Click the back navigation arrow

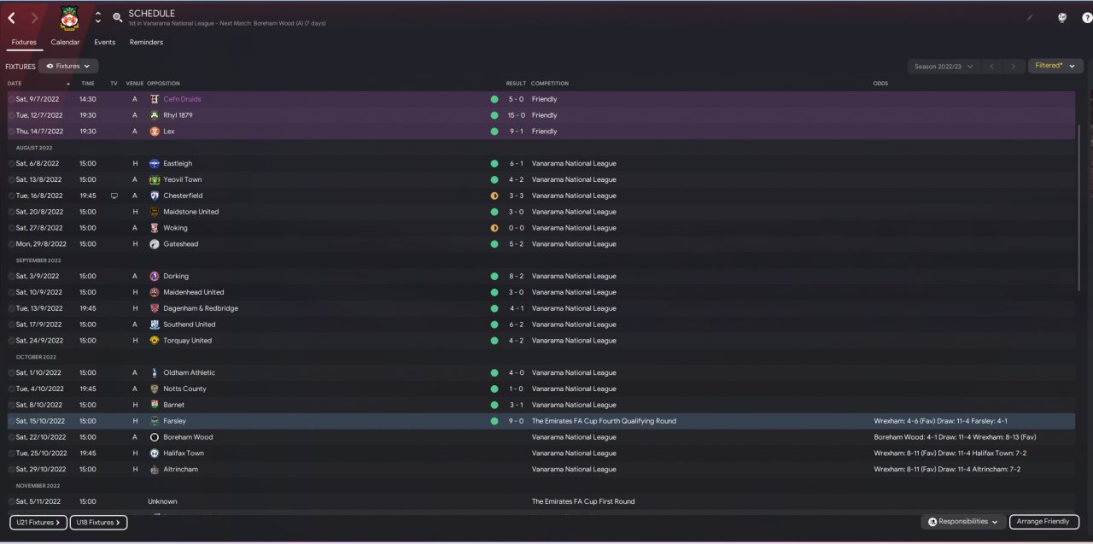click(x=12, y=18)
